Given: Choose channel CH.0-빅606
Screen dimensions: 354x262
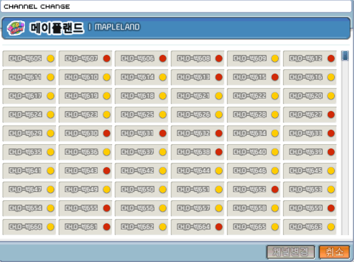Looking at the screenshot, I should [141, 59].
